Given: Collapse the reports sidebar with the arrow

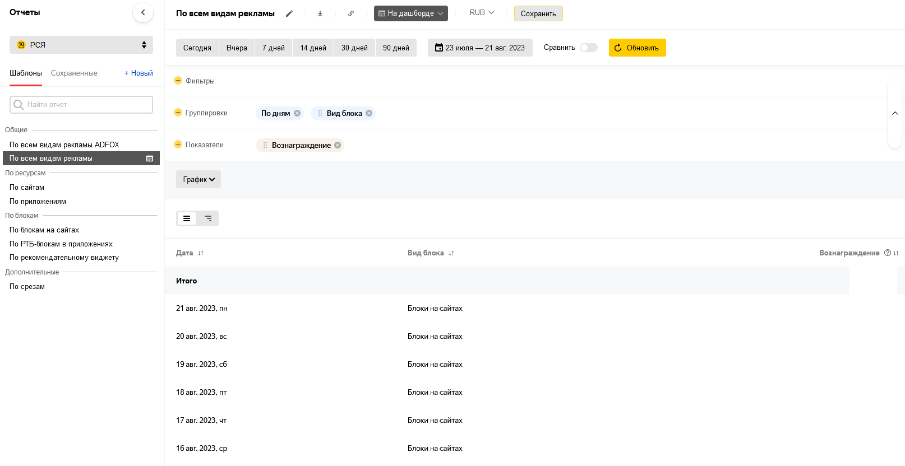Looking at the screenshot, I should coord(143,12).
